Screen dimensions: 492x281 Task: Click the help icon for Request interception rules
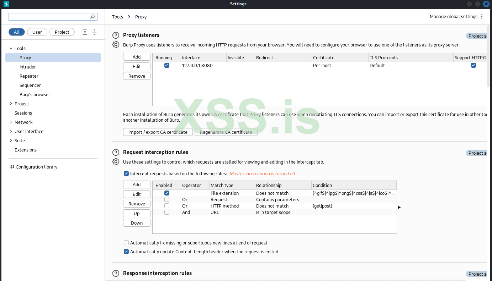tap(116, 152)
